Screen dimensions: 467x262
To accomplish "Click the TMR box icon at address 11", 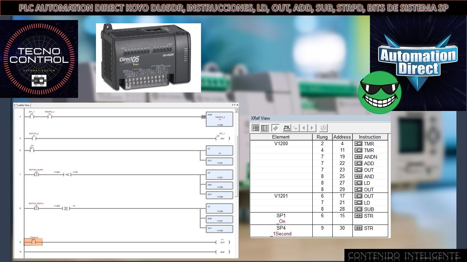I will tap(358, 150).
